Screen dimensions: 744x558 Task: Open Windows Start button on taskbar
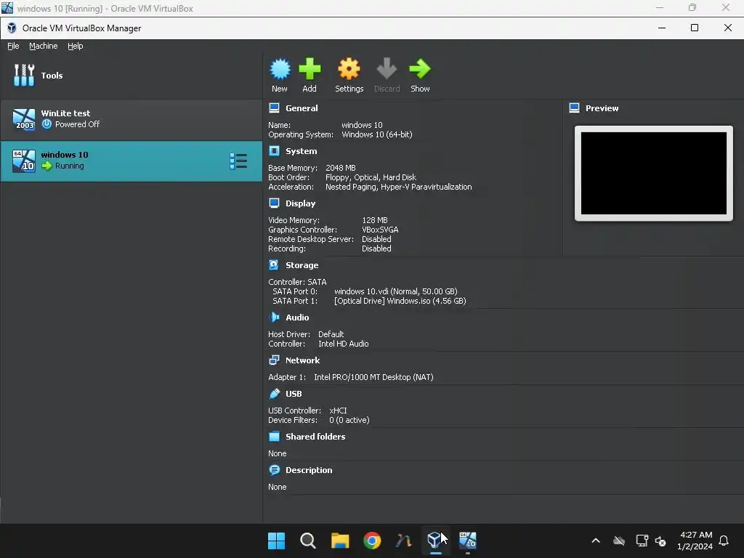click(x=277, y=541)
